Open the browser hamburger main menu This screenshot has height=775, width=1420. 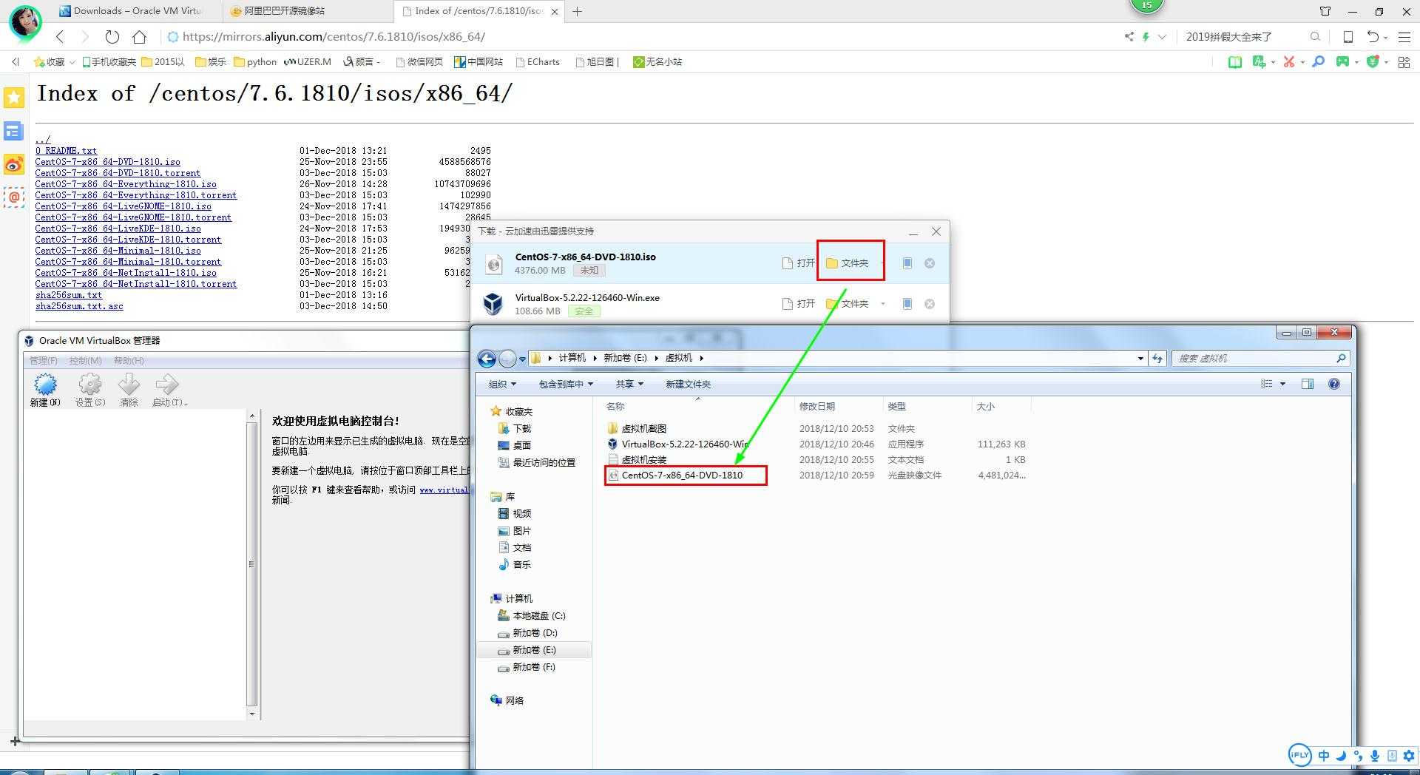[x=1404, y=36]
